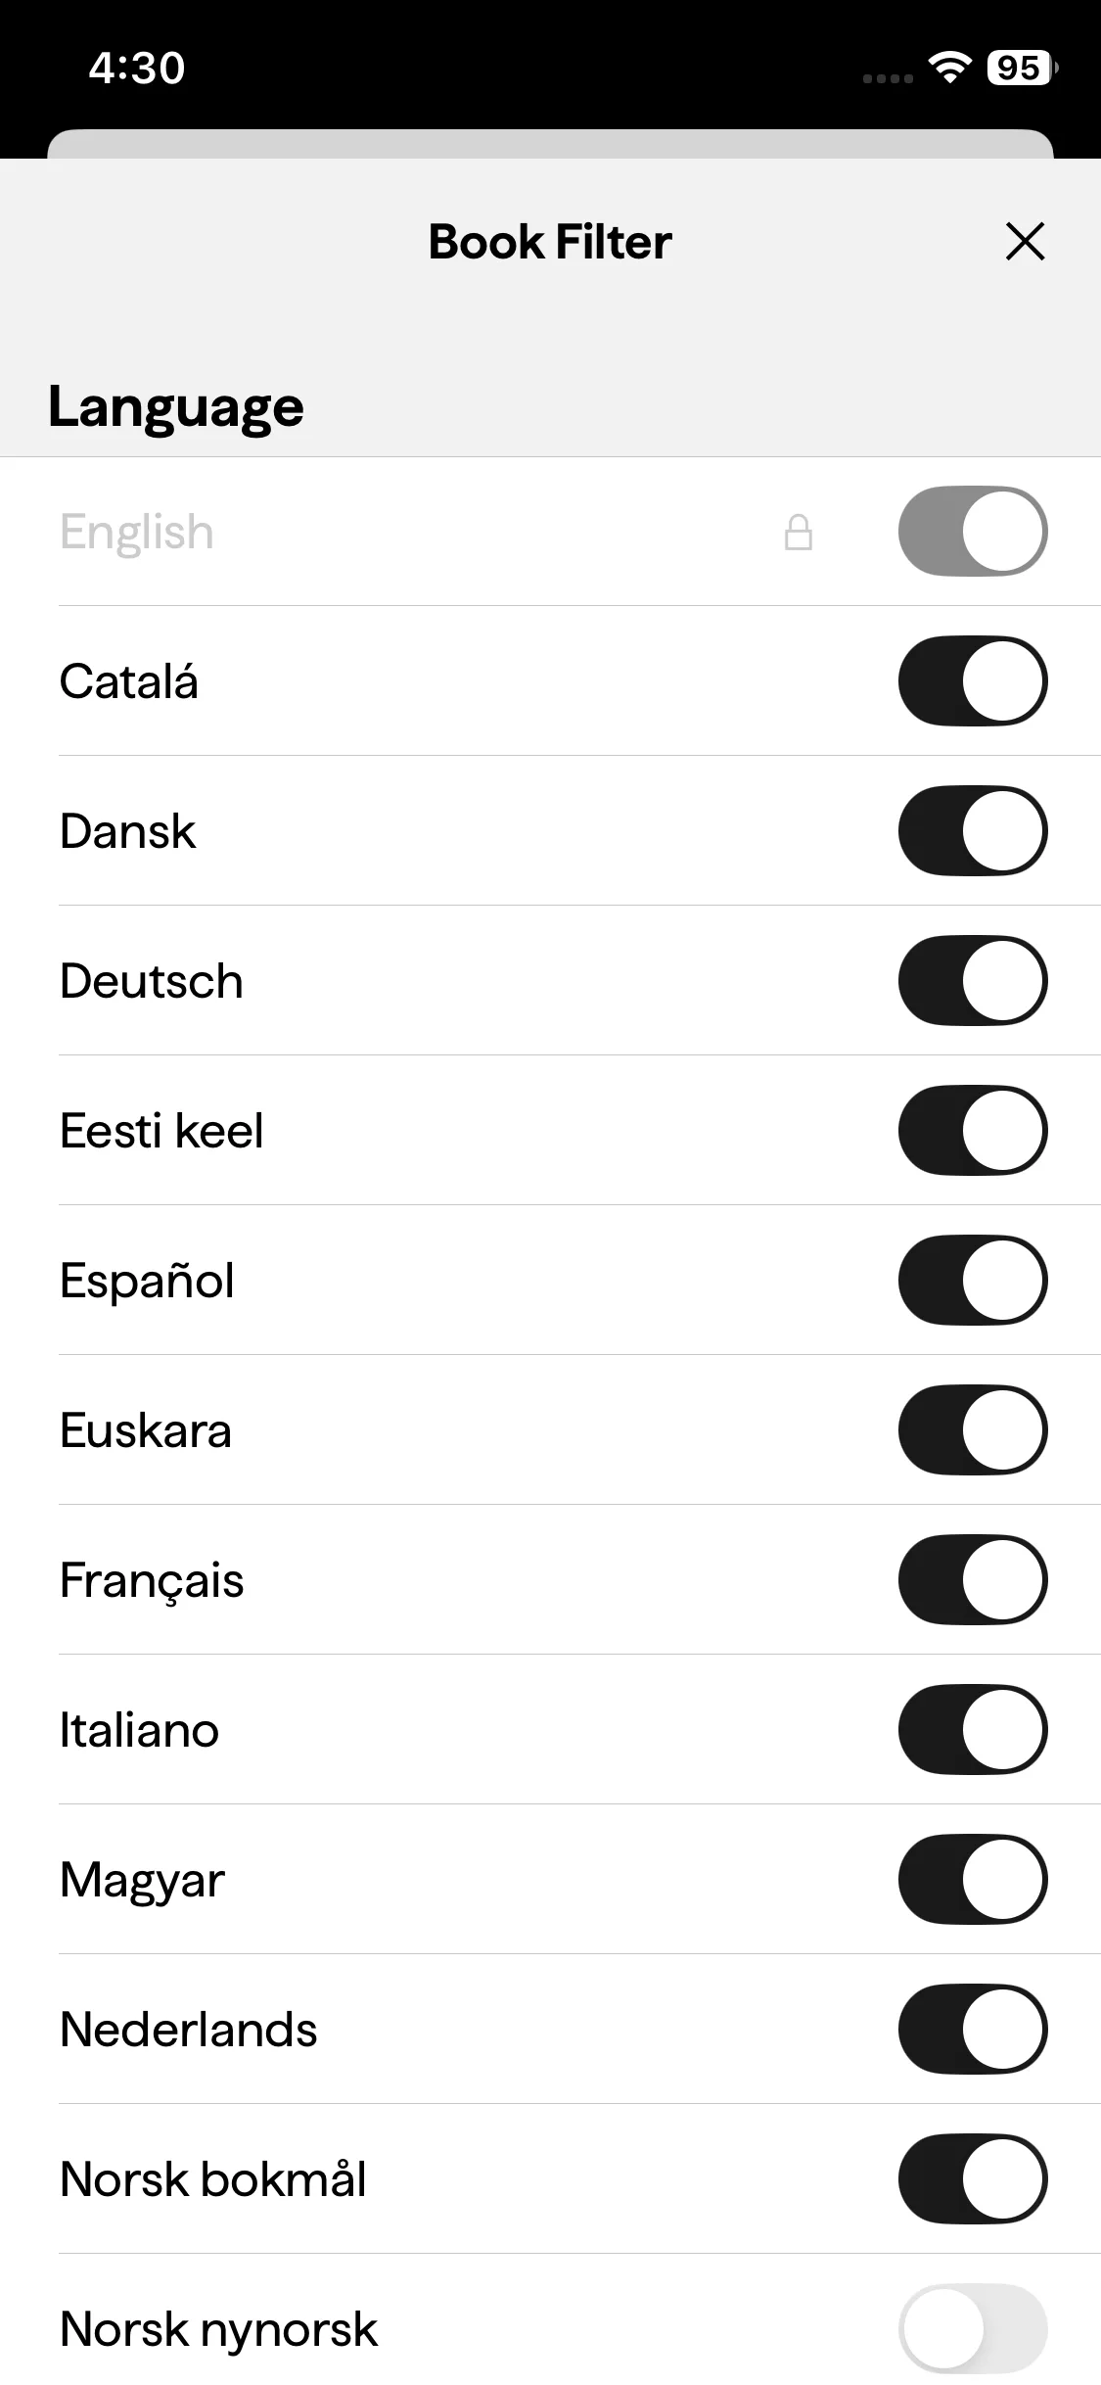Enable Norsk nynorsk language
The height and width of the screenshot is (2385, 1101).
click(972, 2329)
